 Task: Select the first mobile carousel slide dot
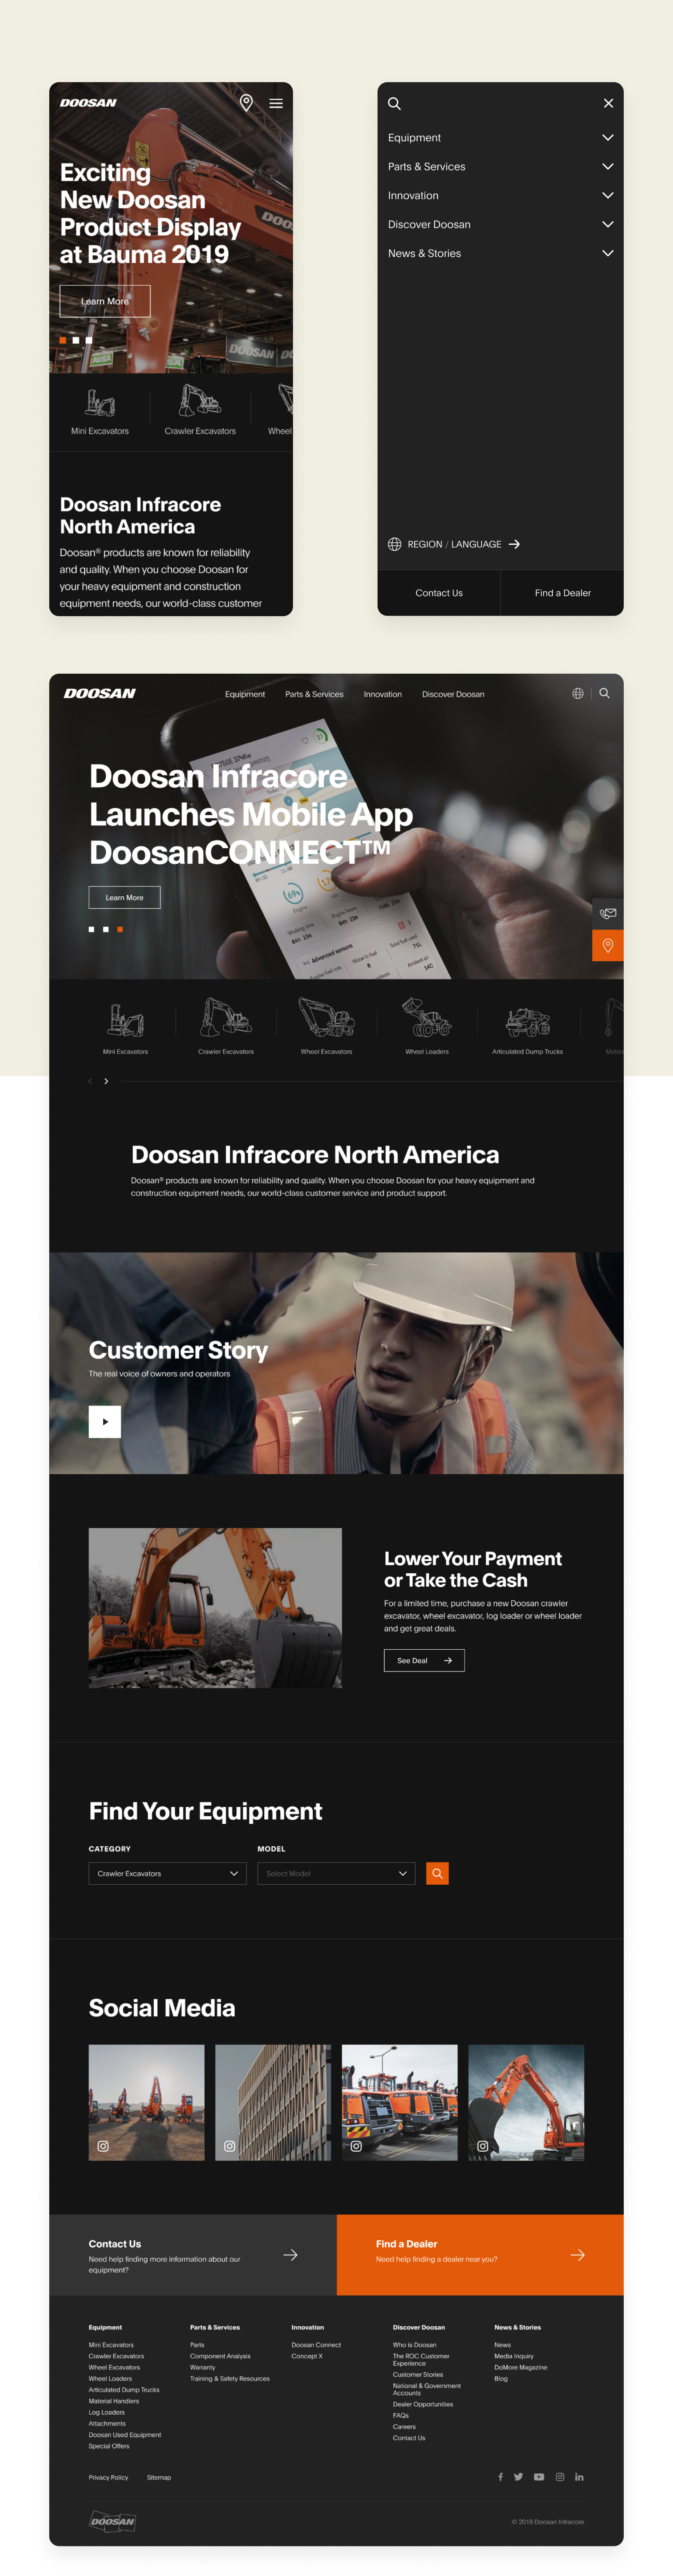point(63,340)
